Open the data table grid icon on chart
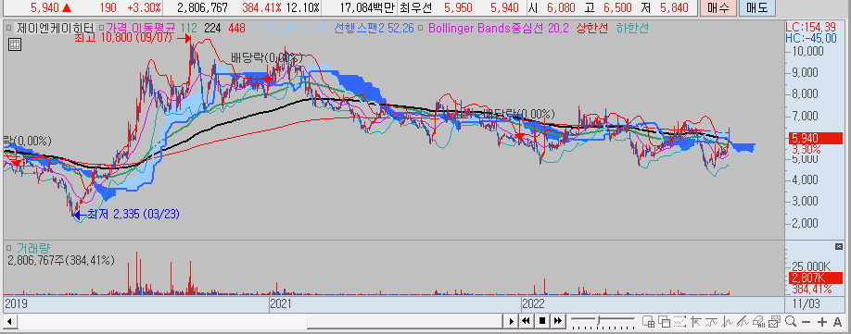This screenshot has width=851, height=334. [x=15, y=45]
